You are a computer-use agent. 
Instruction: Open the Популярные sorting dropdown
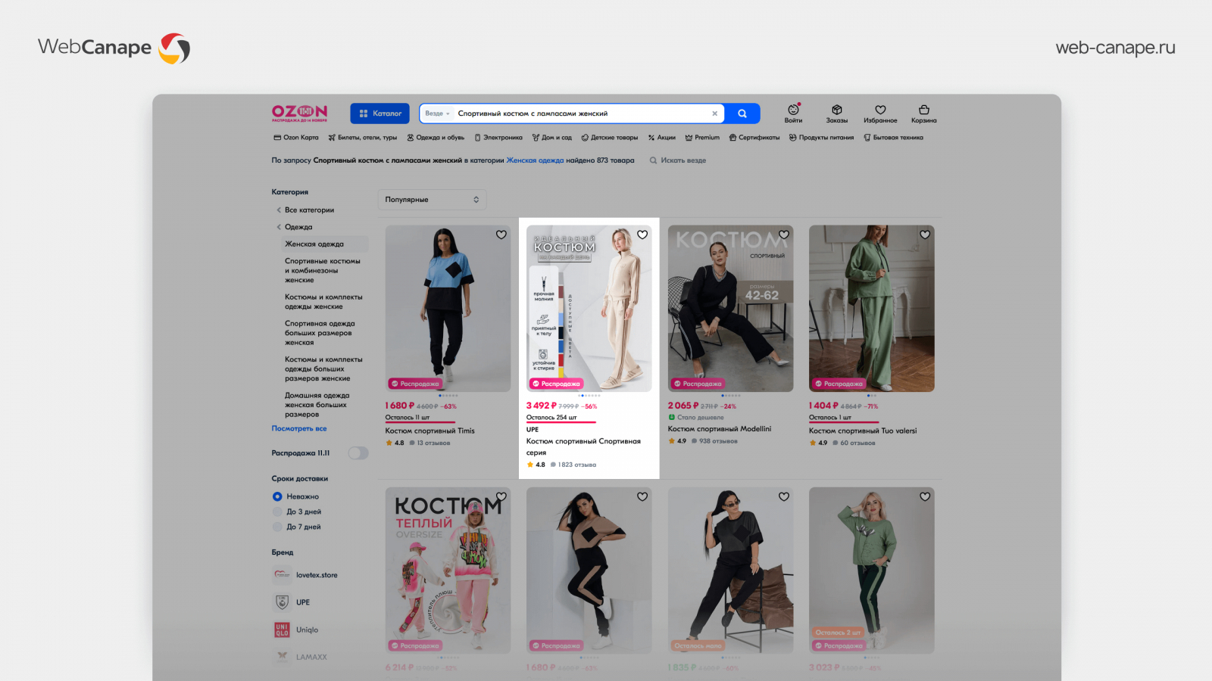tap(432, 200)
